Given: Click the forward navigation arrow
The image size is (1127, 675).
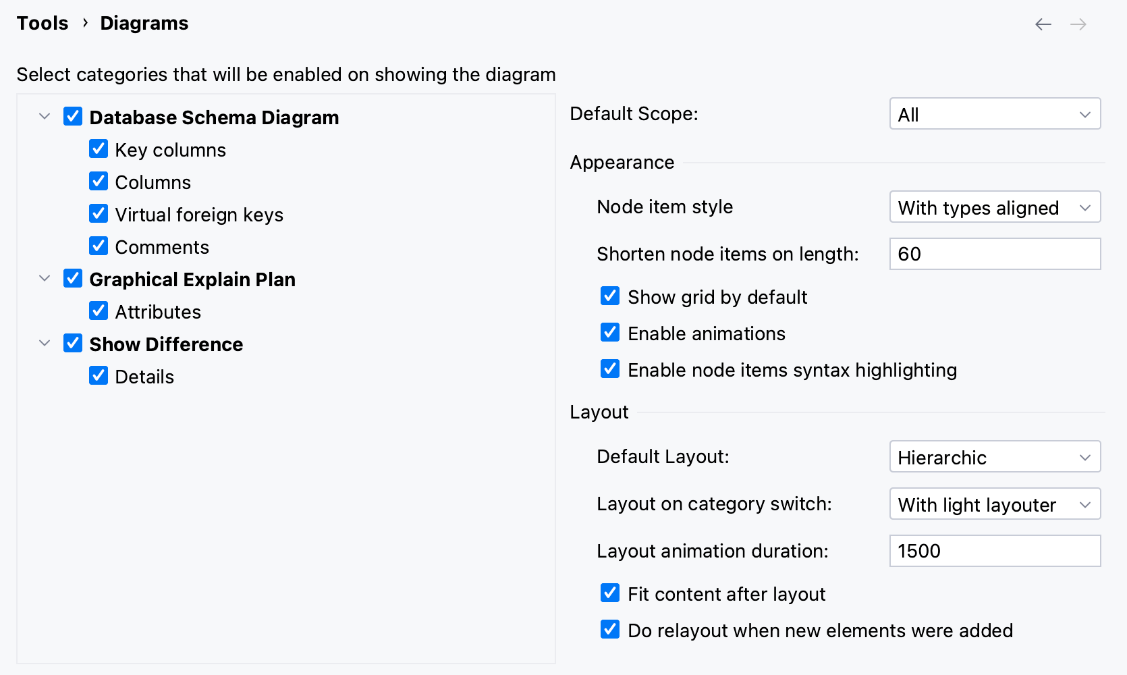Looking at the screenshot, I should click(x=1078, y=24).
